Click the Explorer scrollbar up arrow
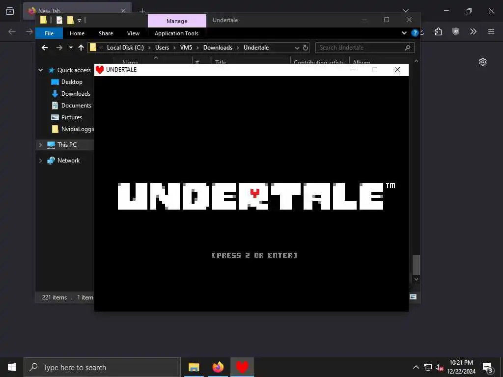The image size is (503, 377). click(x=416, y=61)
